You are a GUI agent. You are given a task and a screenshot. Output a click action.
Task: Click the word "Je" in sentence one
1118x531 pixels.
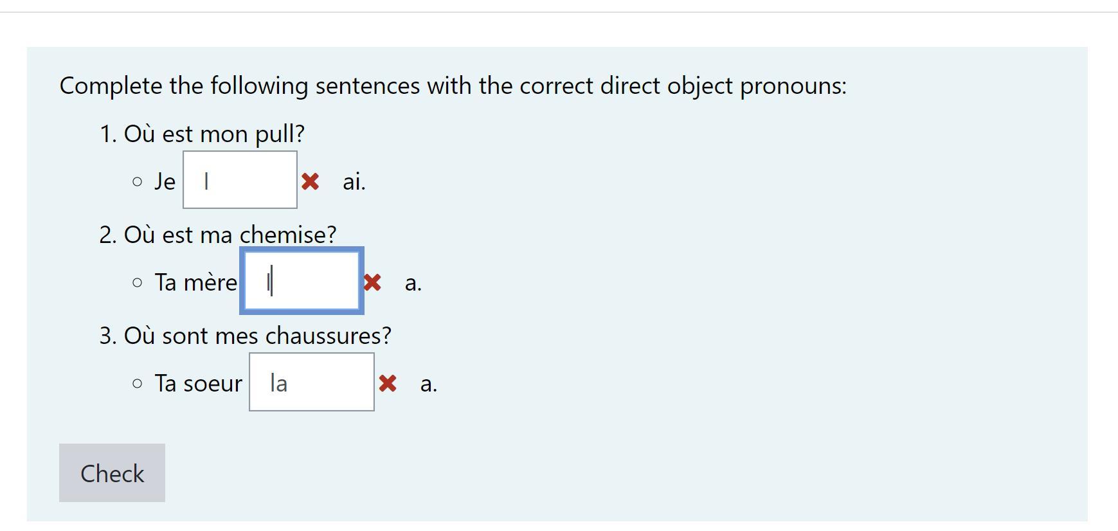click(x=165, y=181)
